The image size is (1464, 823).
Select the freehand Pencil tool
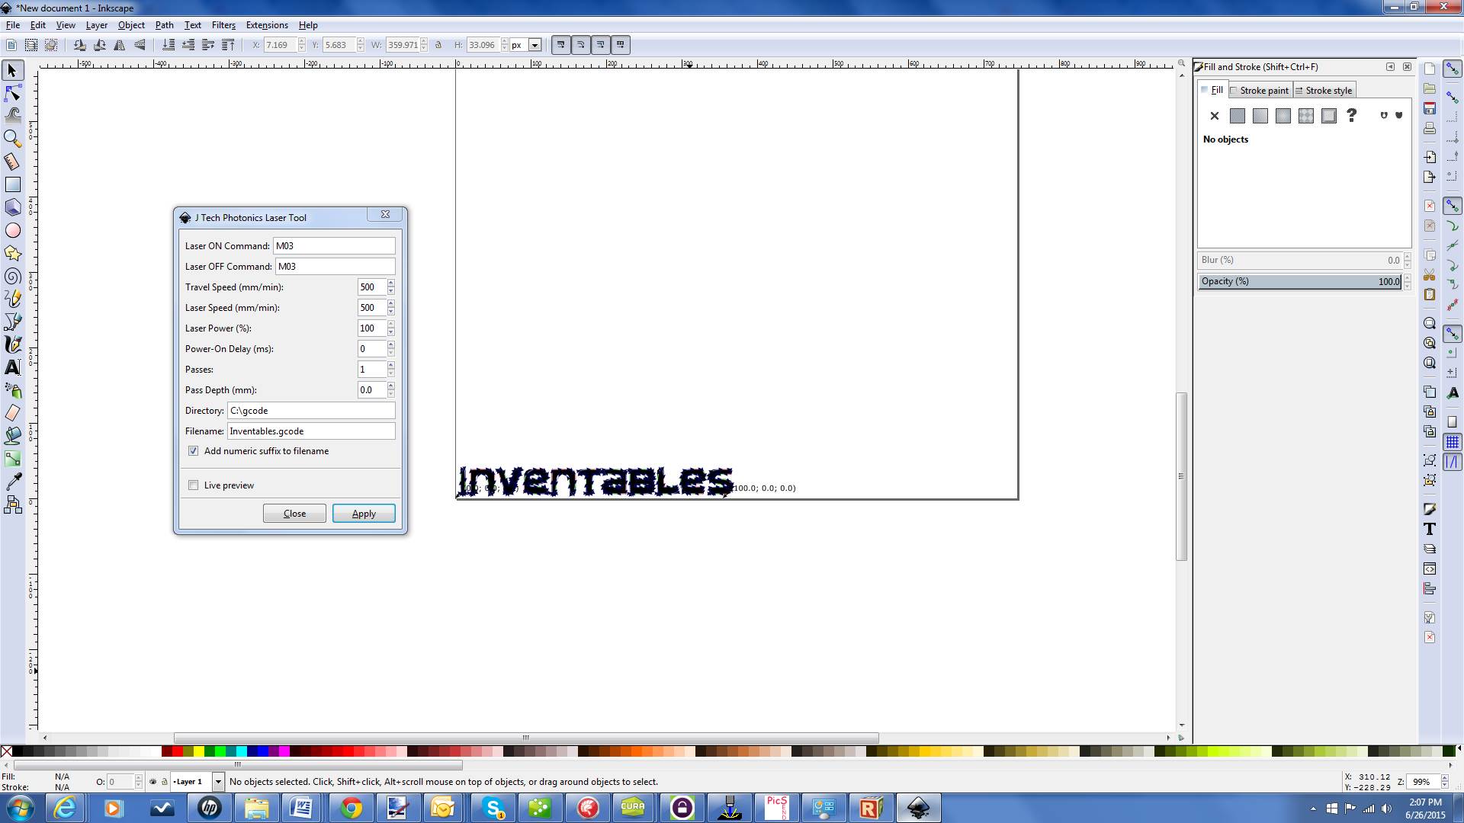pos(13,299)
